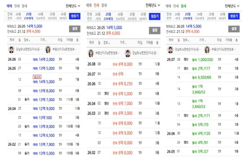Screen dimensions: 249x161
Task: Open 월세 1,000/200 listing row
Action: (203, 60)
